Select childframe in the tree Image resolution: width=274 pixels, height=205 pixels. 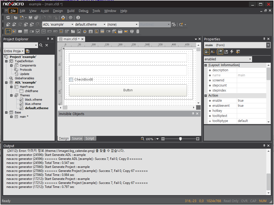[x=32, y=91]
